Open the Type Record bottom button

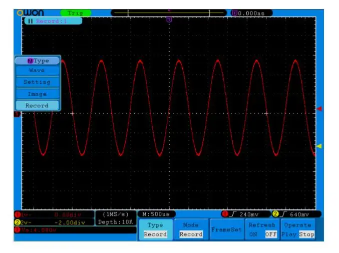(155, 229)
